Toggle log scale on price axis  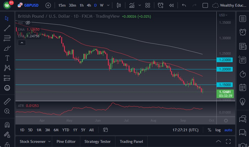(218, 130)
